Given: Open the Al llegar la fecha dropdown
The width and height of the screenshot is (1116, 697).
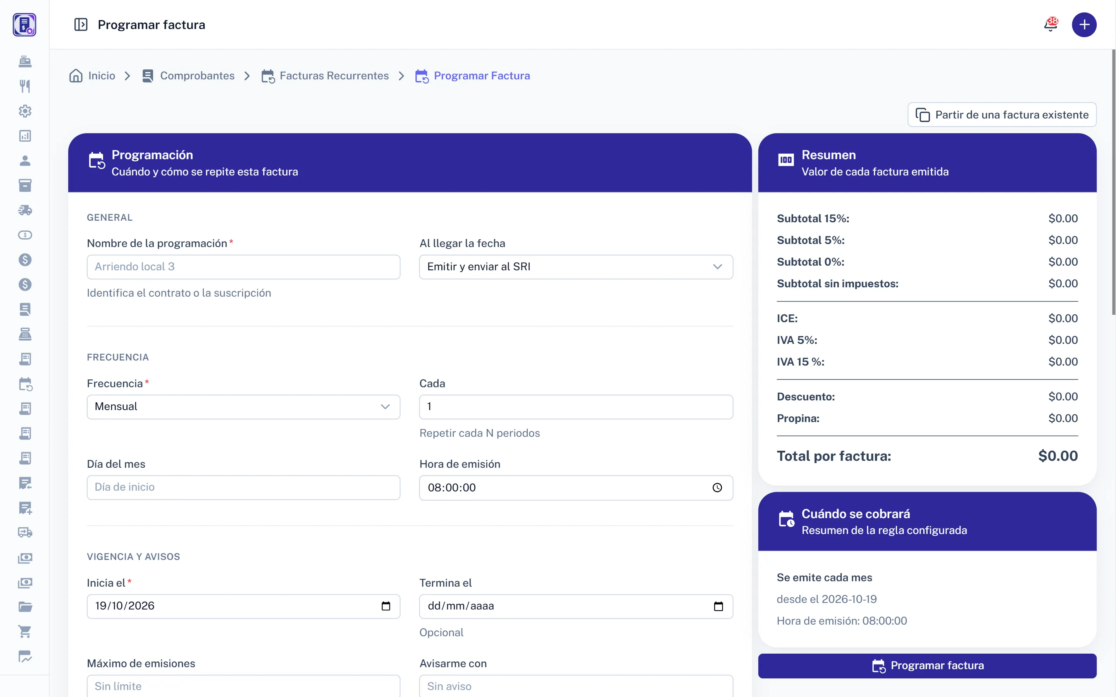Looking at the screenshot, I should point(575,267).
